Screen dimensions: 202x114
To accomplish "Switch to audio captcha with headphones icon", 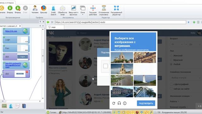I will click(x=119, y=103).
